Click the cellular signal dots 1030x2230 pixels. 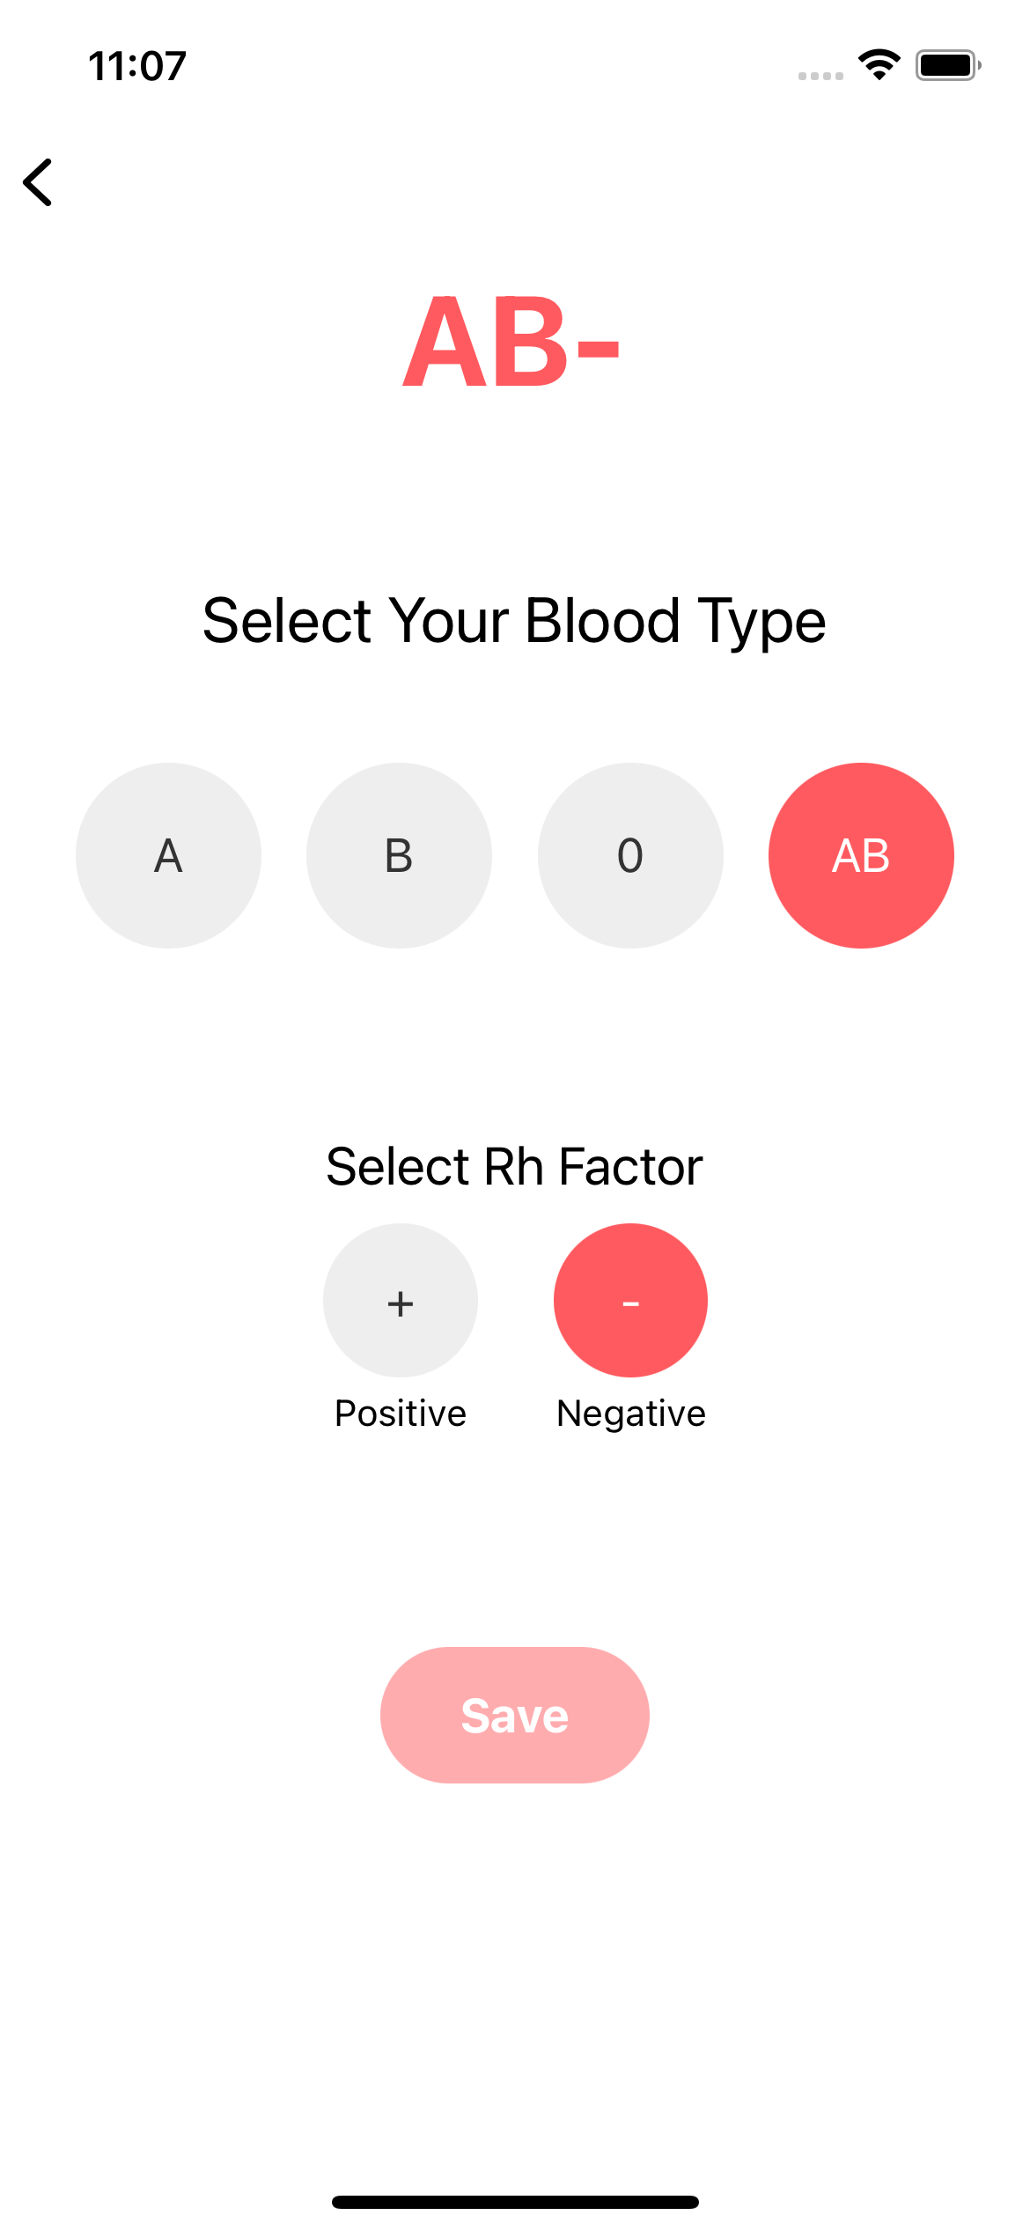point(820,76)
